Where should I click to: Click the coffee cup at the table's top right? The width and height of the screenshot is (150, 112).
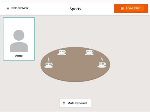pyautogui.click(x=89, y=52)
